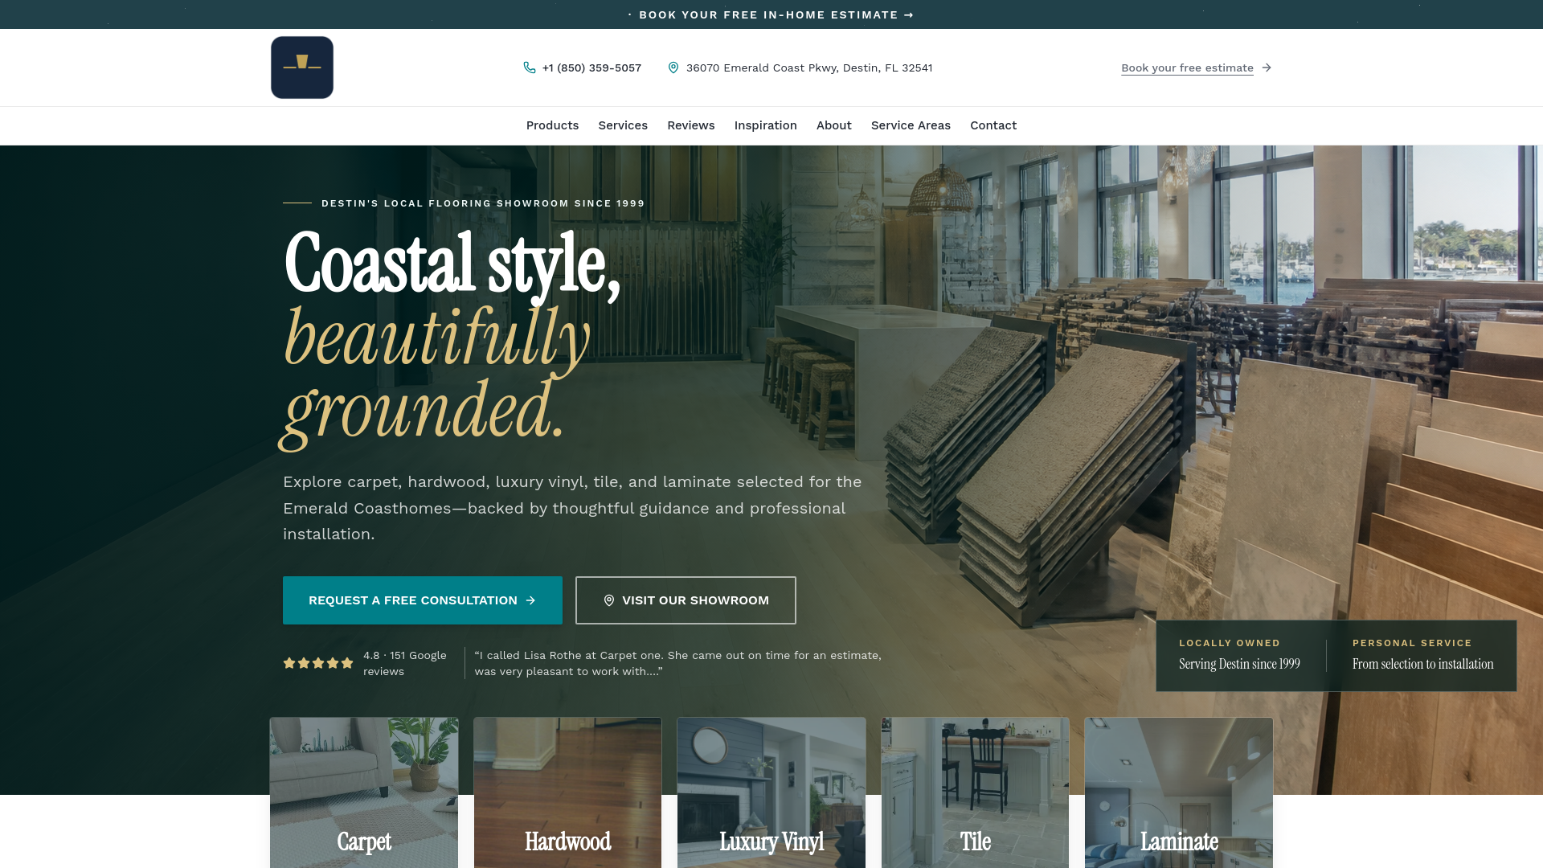The height and width of the screenshot is (868, 1543).
Task: Click the phone handset icon
Action: point(530,68)
